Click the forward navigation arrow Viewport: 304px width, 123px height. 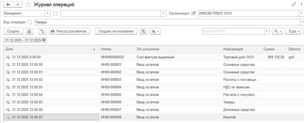18,5
